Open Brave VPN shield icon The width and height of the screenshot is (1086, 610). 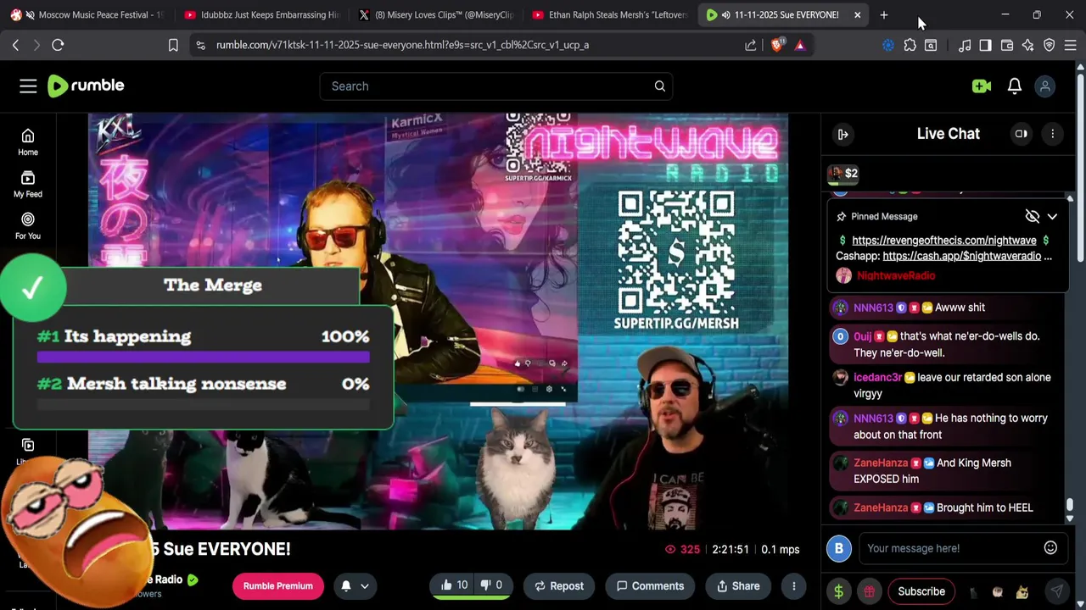(x=1049, y=45)
